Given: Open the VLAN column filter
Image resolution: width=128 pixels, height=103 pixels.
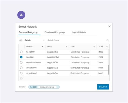Looking at the screenshot, I should coord(107,46).
